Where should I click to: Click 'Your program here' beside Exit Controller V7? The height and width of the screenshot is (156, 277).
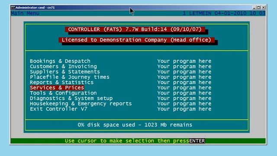point(184,109)
